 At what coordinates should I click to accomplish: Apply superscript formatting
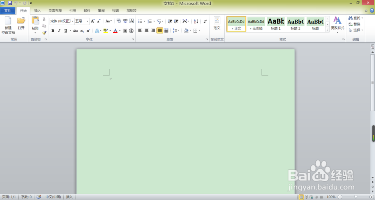[88, 31]
